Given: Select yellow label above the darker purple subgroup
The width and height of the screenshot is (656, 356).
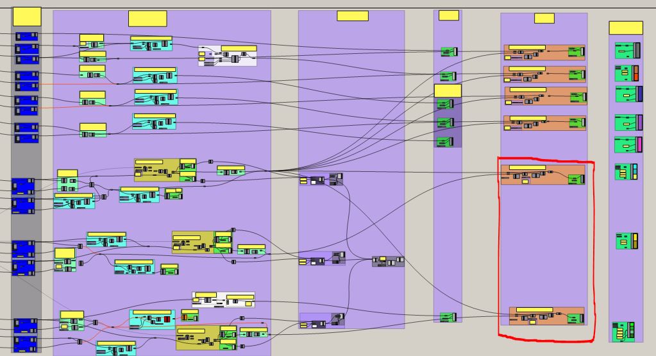Looking at the screenshot, I should click(x=448, y=91).
